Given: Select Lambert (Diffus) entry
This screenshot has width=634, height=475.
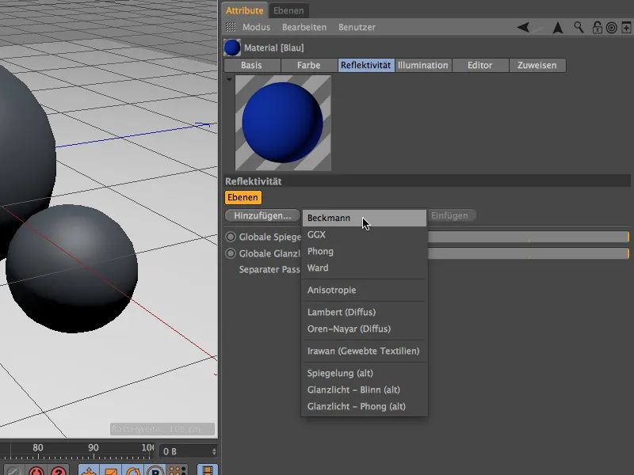Looking at the screenshot, I should tap(365, 312).
